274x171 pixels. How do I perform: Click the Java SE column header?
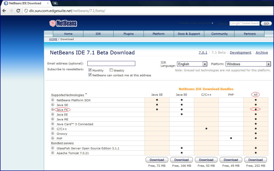tap(157, 95)
